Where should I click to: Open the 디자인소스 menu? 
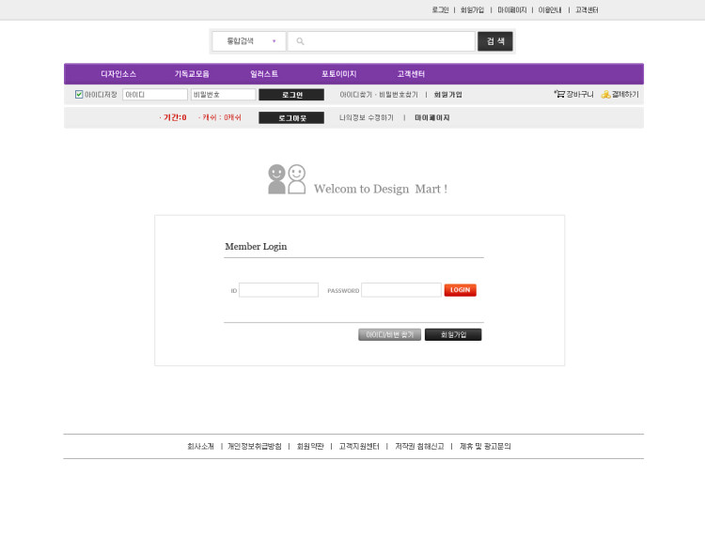click(118, 73)
